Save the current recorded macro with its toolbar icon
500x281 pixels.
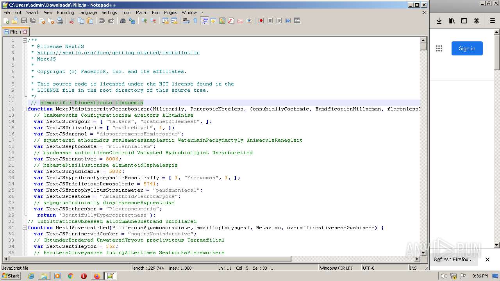(x=297, y=21)
